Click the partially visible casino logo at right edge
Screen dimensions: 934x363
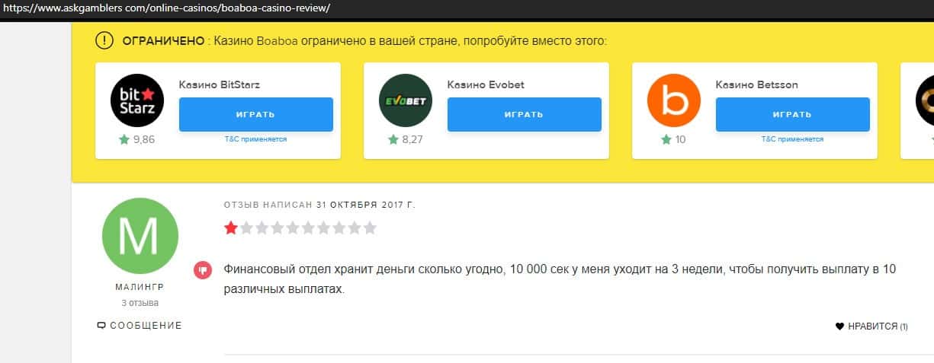tap(925, 100)
